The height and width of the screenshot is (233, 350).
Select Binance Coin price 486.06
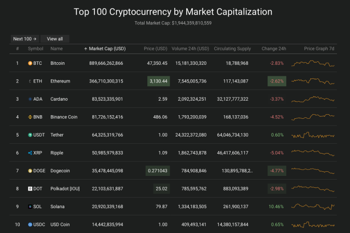[160, 117]
